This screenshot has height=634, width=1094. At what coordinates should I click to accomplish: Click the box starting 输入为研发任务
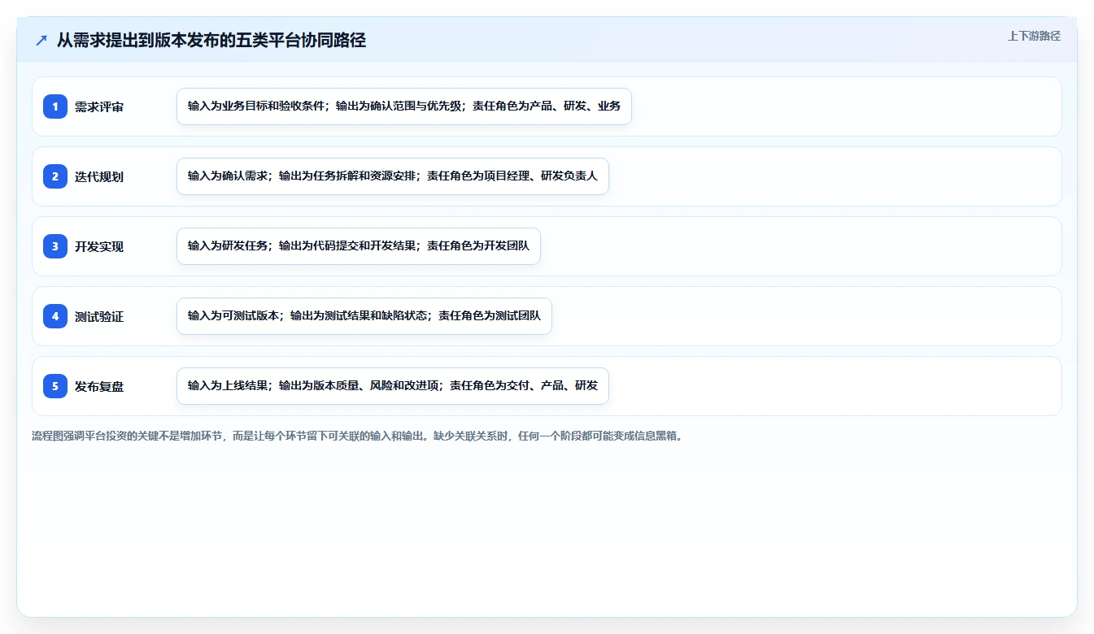(x=359, y=246)
